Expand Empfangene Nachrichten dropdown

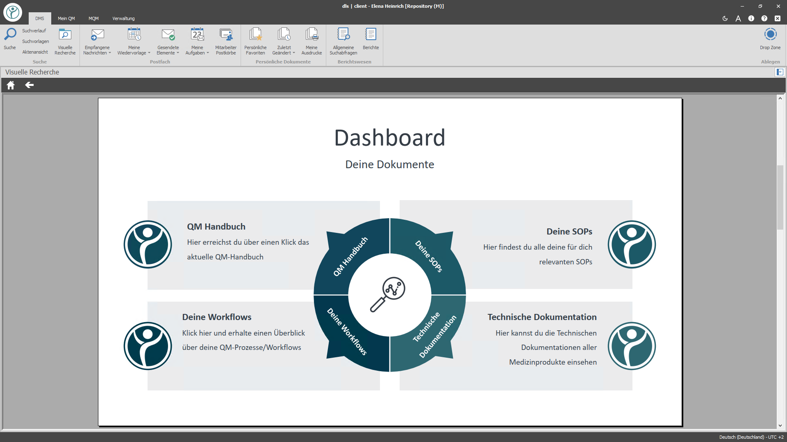110,53
